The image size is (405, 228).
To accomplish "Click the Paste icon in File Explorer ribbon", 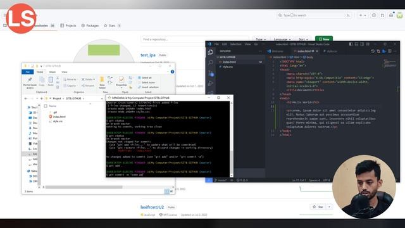I will coord(51,82).
